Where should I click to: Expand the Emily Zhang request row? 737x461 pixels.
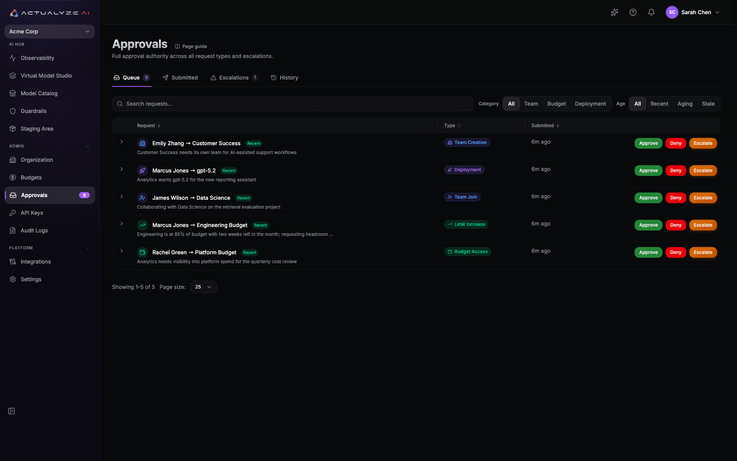point(122,142)
